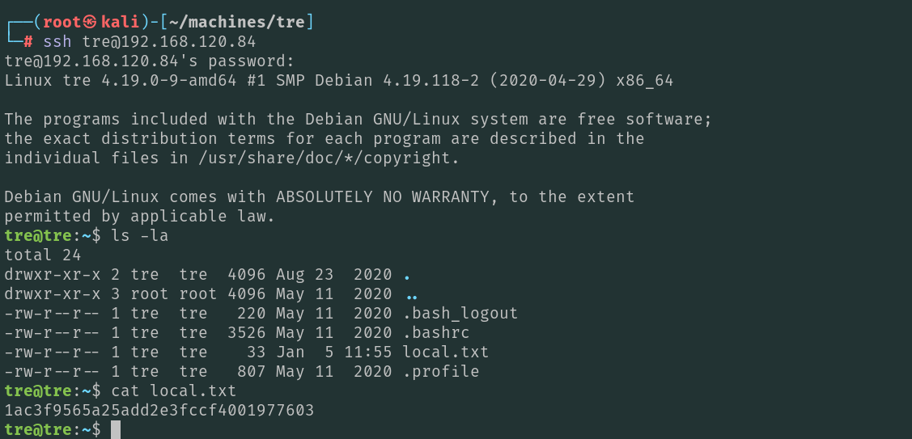
Task: Click the cat local.txt command text
Action: (x=174, y=390)
